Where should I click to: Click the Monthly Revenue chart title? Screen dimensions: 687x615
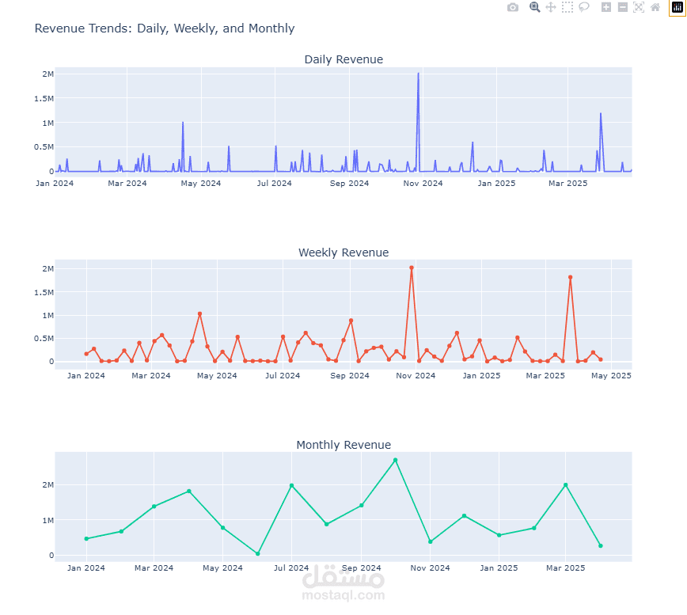pos(343,444)
